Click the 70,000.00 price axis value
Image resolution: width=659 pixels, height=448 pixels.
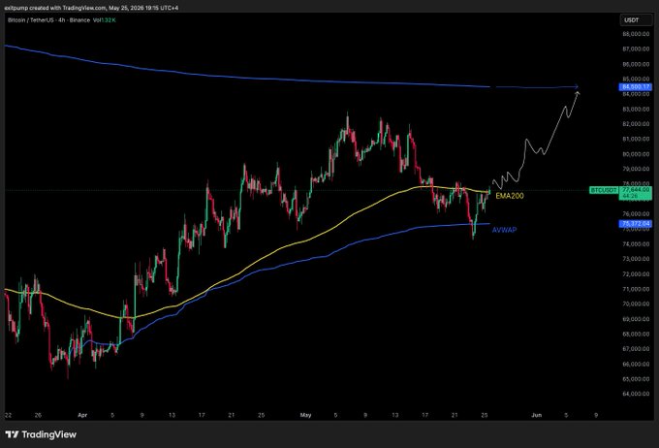point(636,304)
